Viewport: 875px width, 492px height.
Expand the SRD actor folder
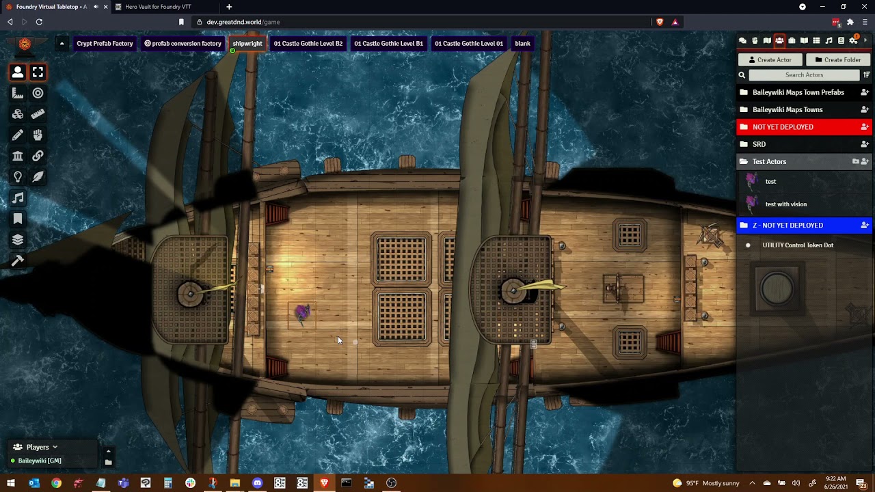tap(759, 144)
